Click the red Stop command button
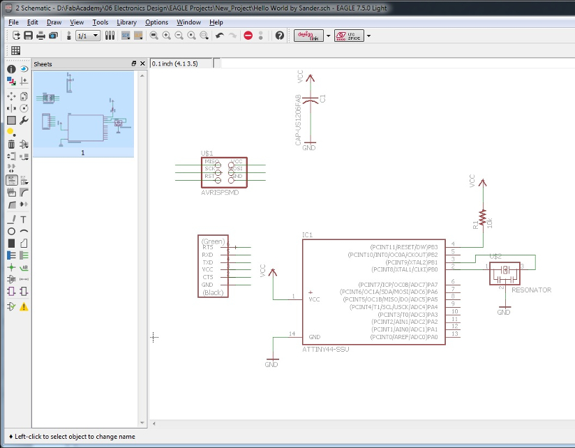Screen dimensions: 575x448 (x=248, y=36)
